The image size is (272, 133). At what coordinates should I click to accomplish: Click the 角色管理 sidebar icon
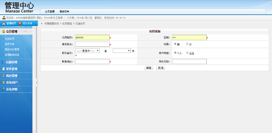(x=3, y=76)
